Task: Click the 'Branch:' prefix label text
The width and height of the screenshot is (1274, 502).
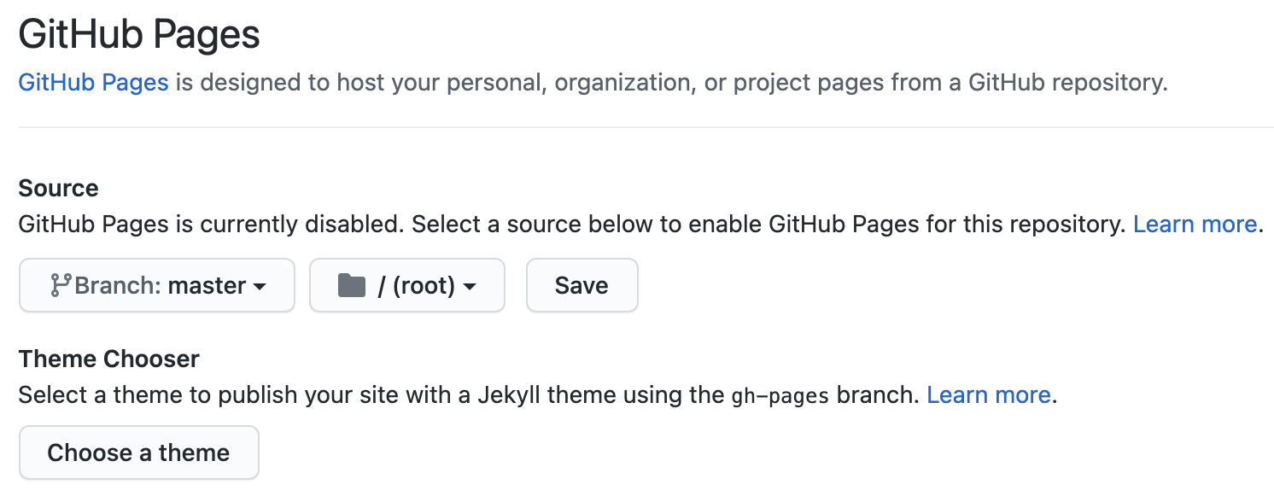Action: click(118, 285)
